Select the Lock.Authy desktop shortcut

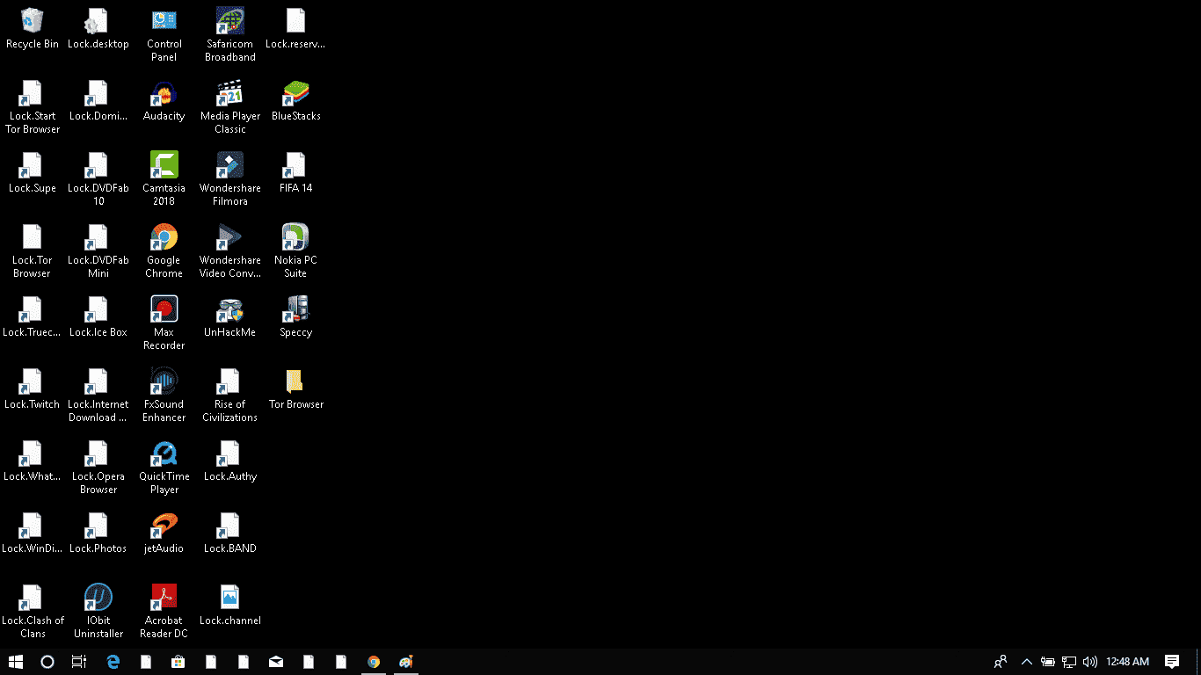pos(230,461)
